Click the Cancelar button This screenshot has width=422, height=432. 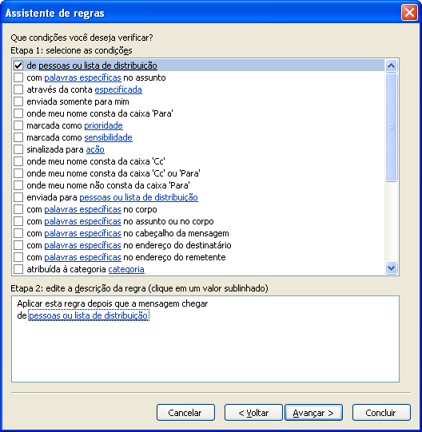point(185,413)
